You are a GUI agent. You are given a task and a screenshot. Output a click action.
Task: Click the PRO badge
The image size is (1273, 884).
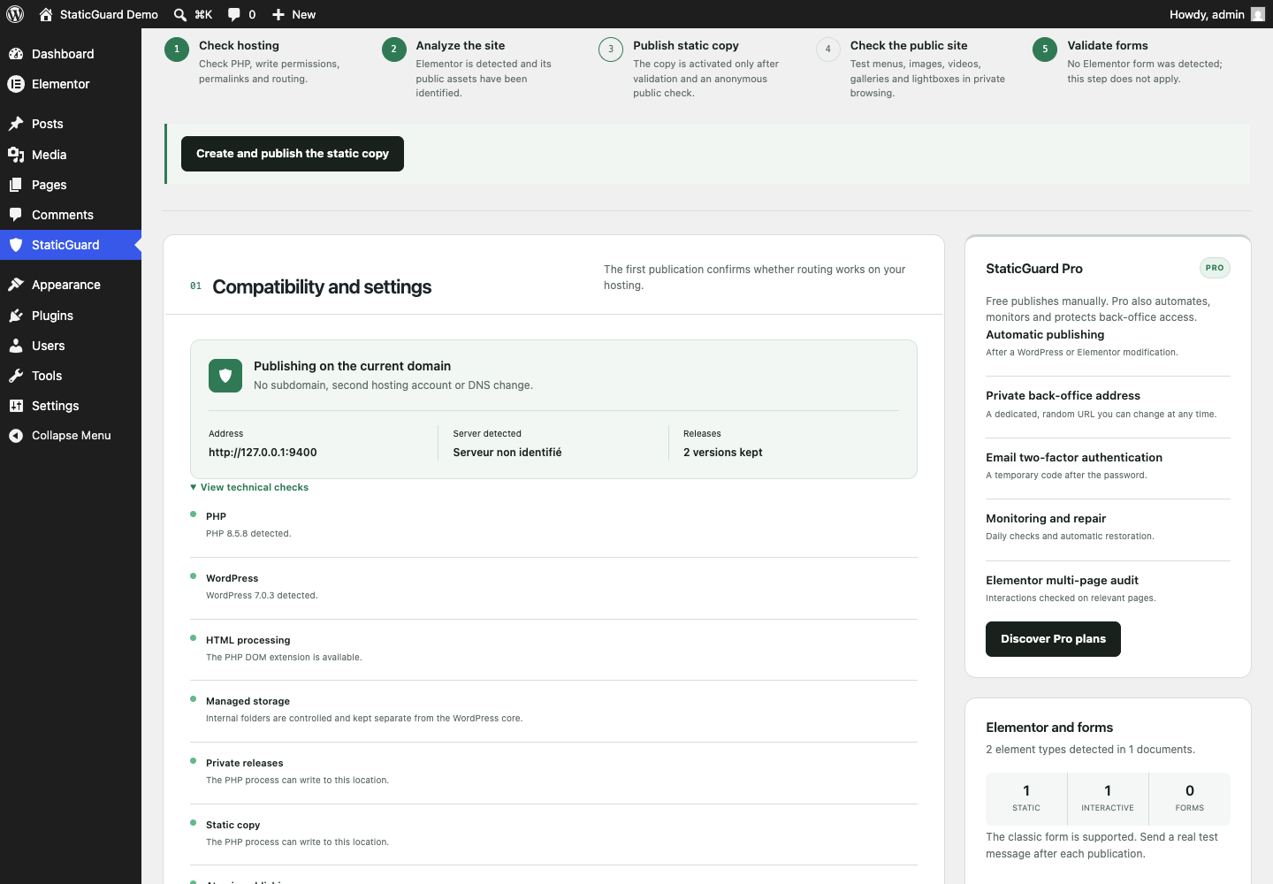pos(1215,268)
